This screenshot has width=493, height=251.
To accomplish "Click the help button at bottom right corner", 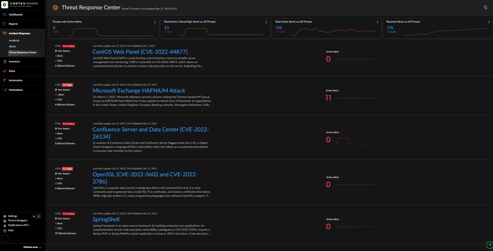I will 489,245.
